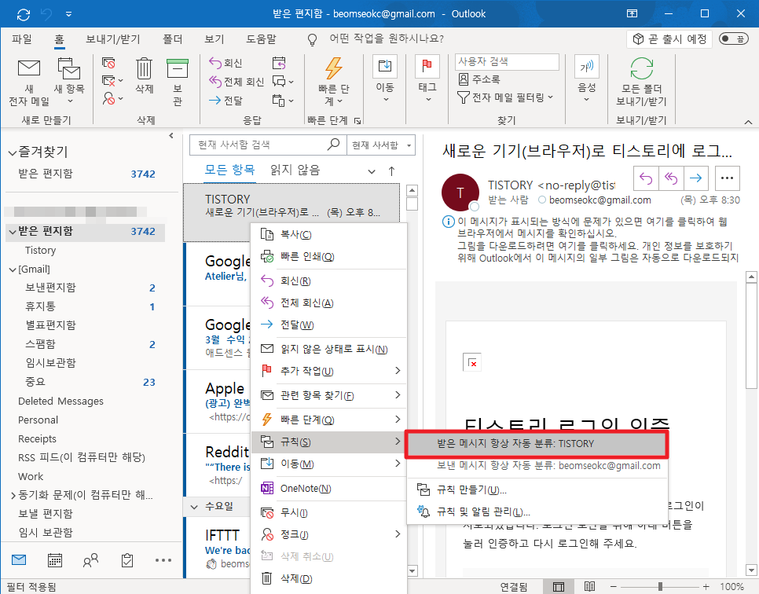
Task: Open the View (보기) ribbon tab
Action: pos(214,38)
